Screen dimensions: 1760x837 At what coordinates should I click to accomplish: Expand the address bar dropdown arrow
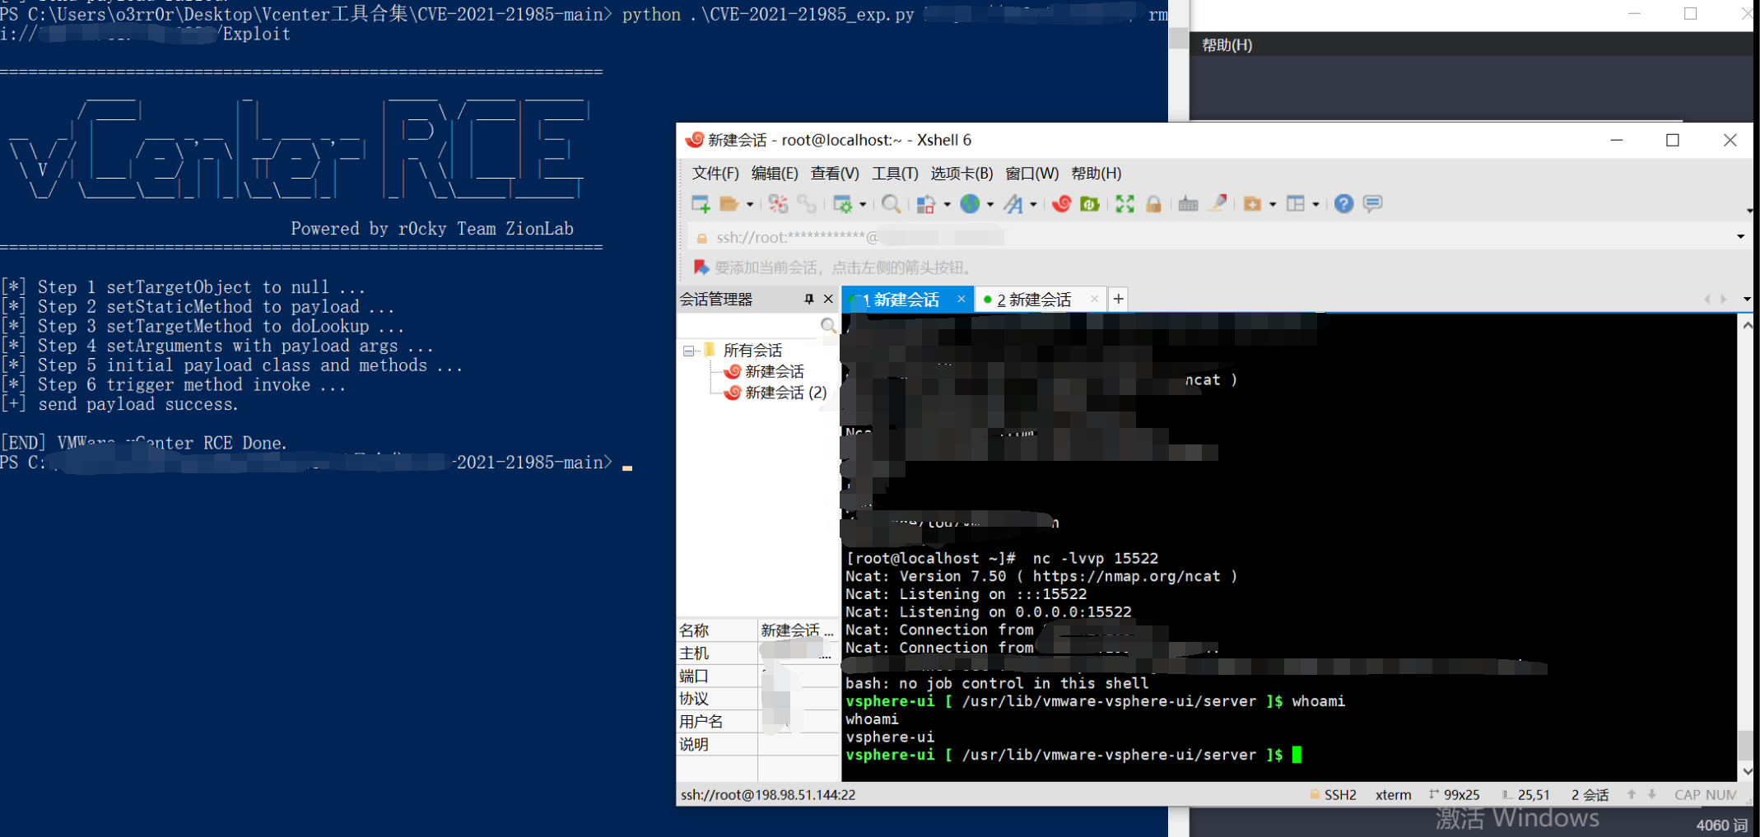[x=1740, y=237]
